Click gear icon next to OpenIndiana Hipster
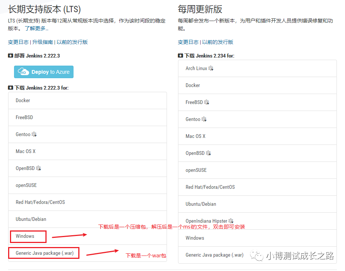This screenshot has width=345, height=271. [231, 221]
